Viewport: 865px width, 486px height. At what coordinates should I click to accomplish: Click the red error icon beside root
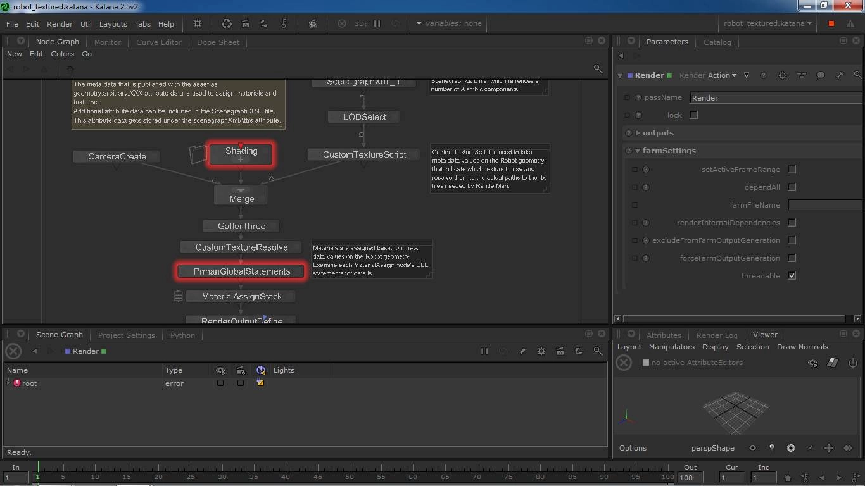(x=17, y=383)
